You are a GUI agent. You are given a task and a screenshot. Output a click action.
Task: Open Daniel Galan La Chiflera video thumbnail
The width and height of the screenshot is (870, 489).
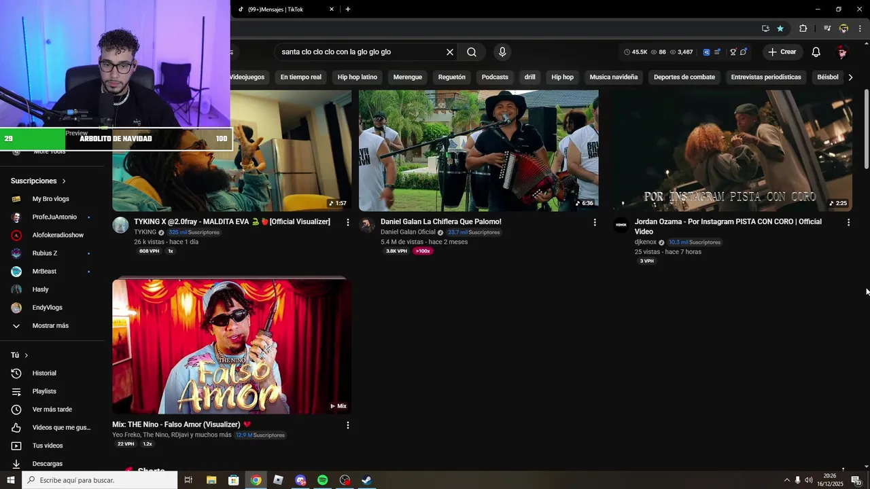coord(478,151)
